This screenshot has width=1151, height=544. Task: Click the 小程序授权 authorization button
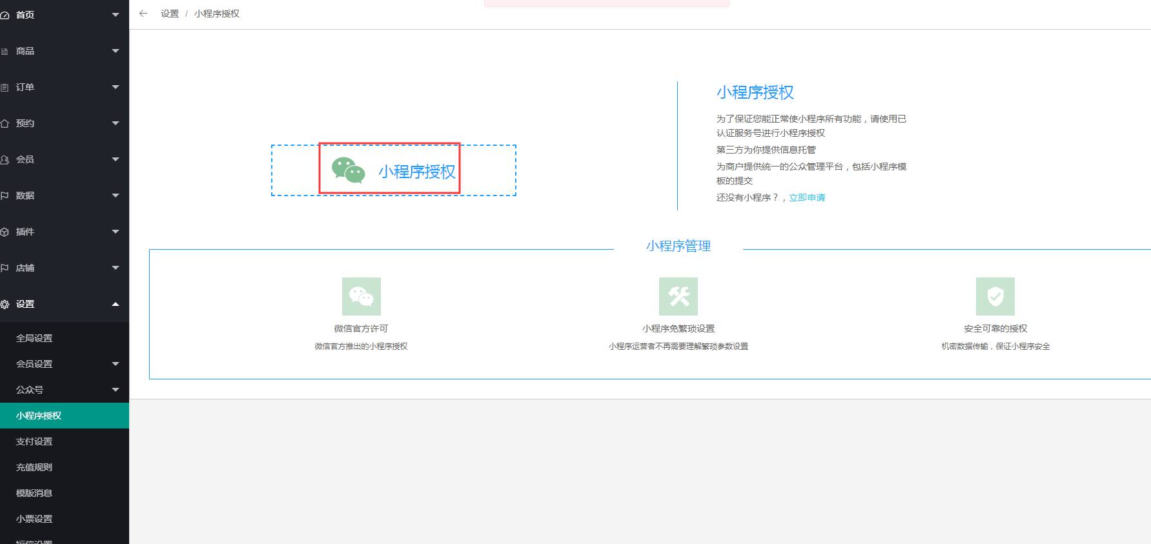pos(394,170)
